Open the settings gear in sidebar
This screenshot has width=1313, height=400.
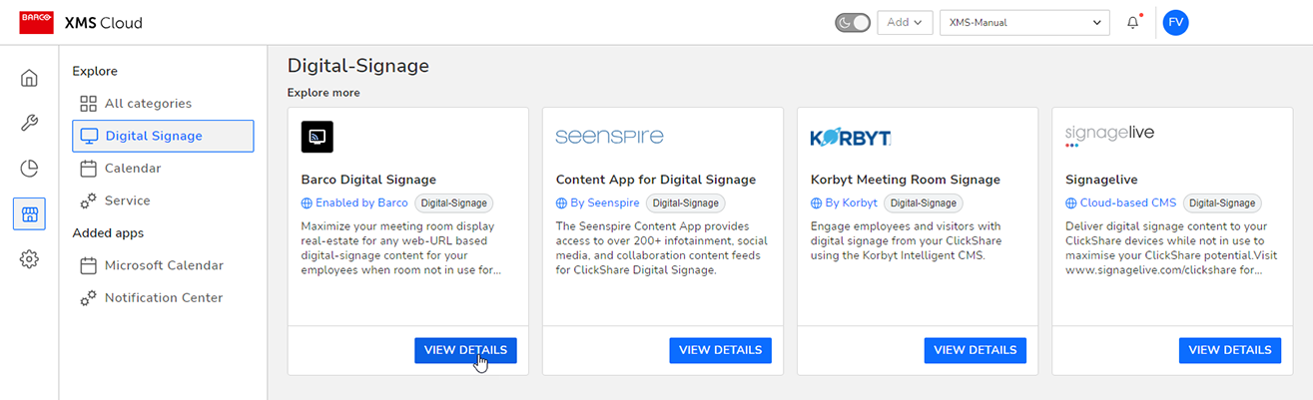[x=29, y=259]
